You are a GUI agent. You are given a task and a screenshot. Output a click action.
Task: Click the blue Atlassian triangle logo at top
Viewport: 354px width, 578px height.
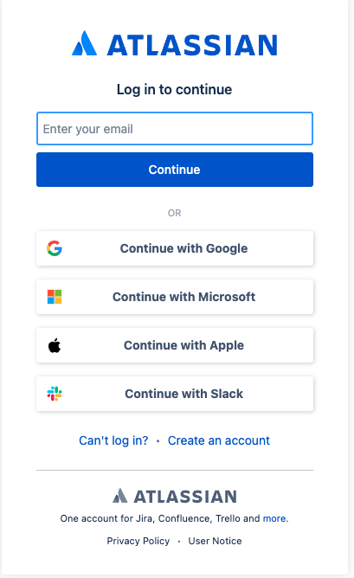pos(85,43)
